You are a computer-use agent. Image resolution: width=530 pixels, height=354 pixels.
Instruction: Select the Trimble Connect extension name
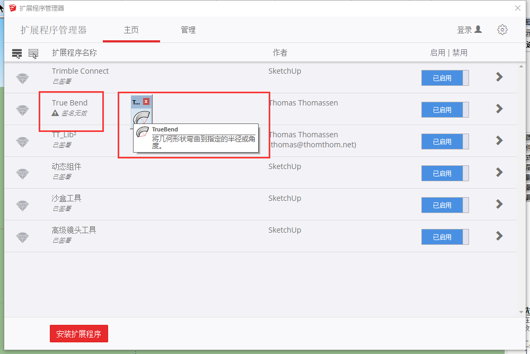tap(80, 71)
